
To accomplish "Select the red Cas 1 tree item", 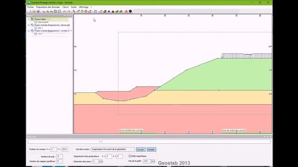I will pyautogui.click(x=40, y=34).
